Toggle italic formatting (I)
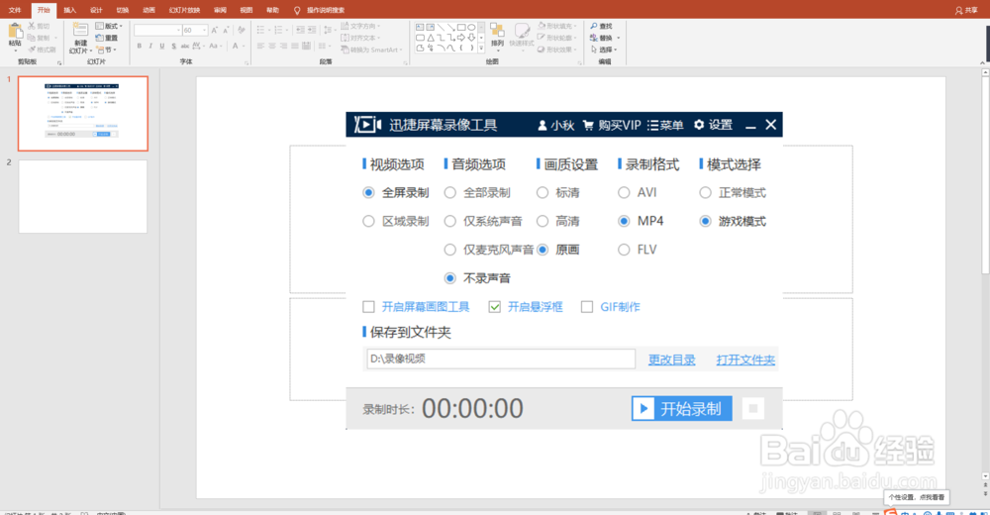The height and width of the screenshot is (515, 990). click(150, 47)
